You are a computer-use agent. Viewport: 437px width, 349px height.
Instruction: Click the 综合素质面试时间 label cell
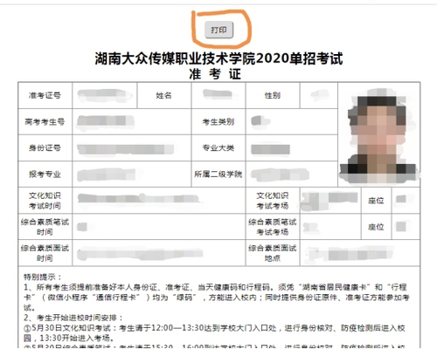tap(45, 253)
